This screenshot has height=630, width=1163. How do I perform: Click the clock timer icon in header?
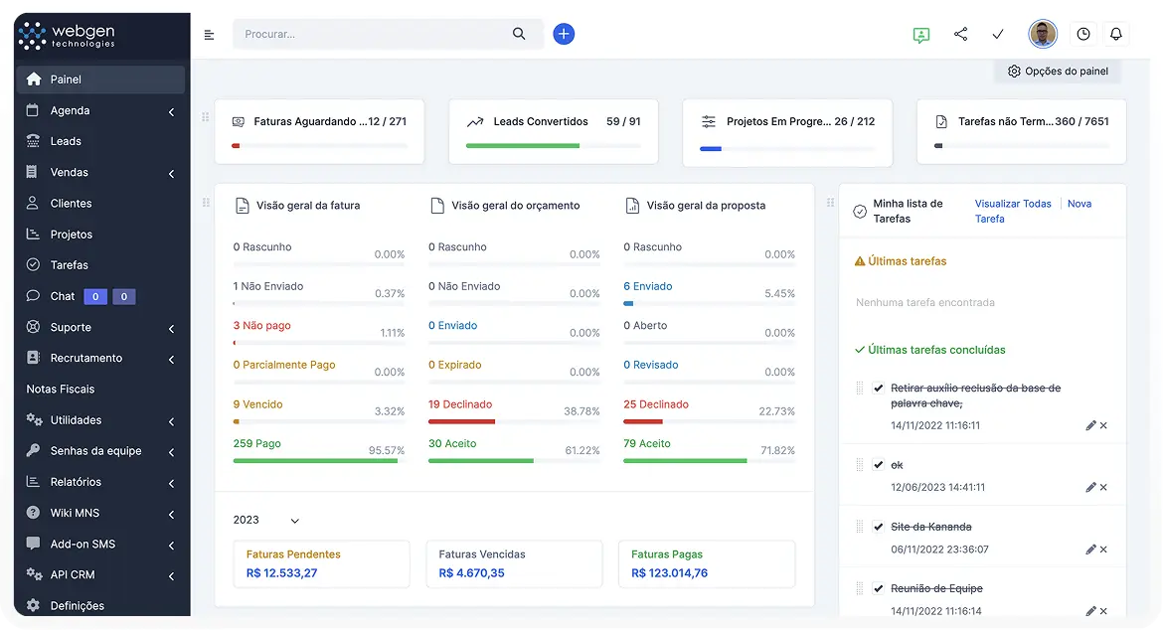tap(1082, 34)
